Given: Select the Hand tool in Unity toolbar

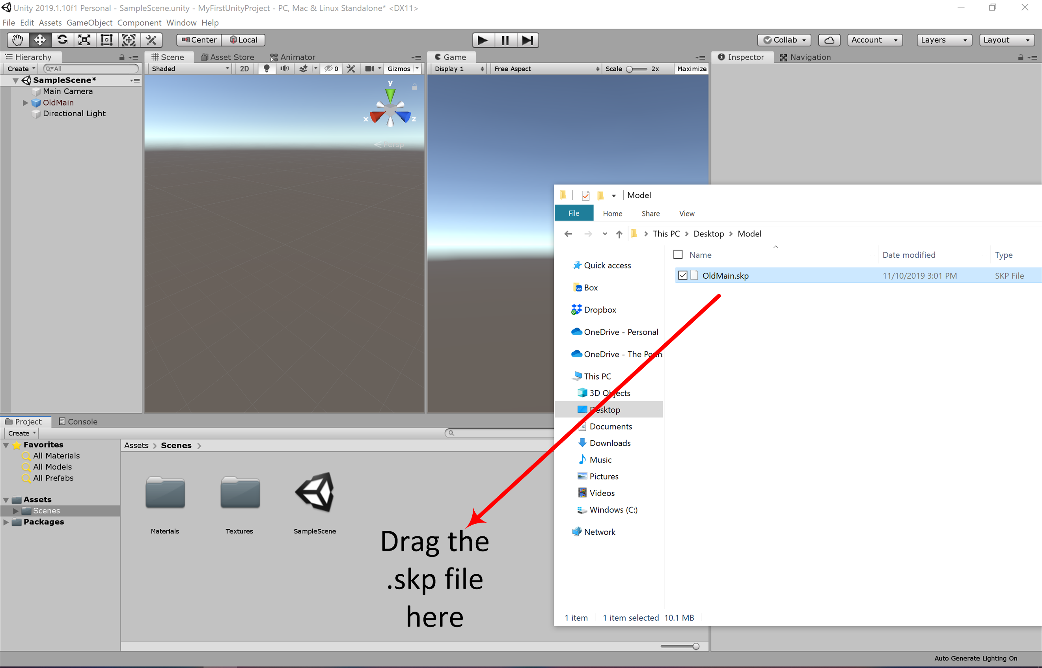Looking at the screenshot, I should (18, 40).
